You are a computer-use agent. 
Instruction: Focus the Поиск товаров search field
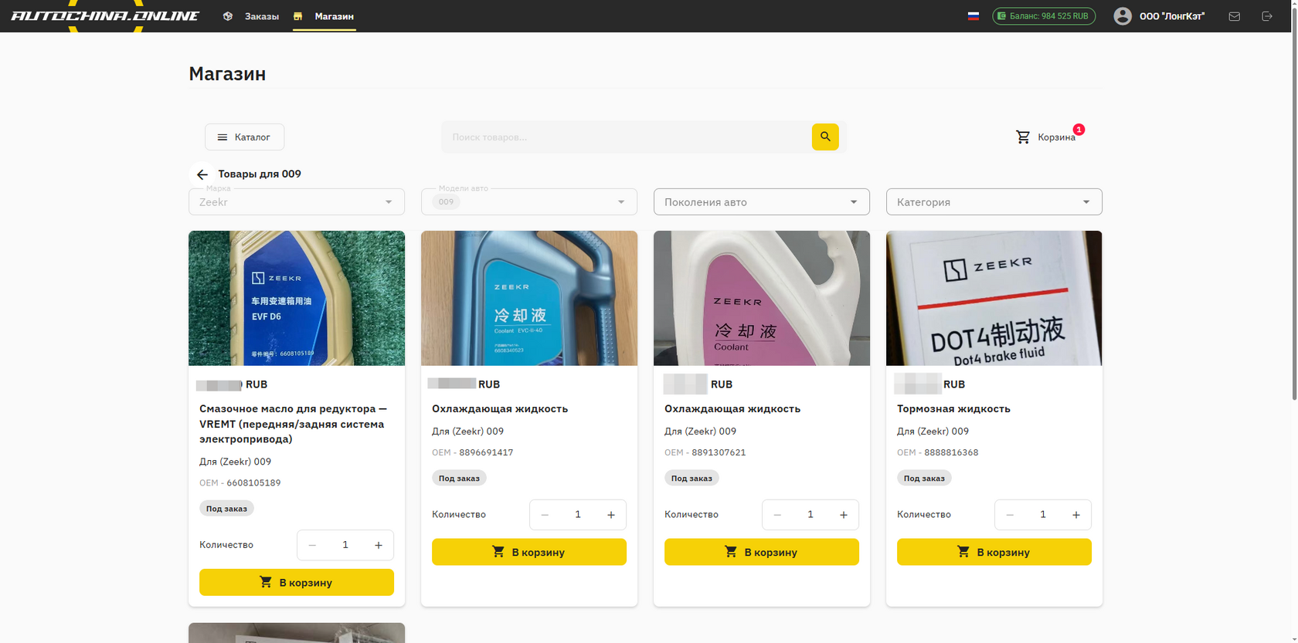pyautogui.click(x=627, y=137)
